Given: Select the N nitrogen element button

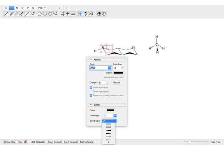Looking at the screenshot, I should pyautogui.click(x=17, y=8).
